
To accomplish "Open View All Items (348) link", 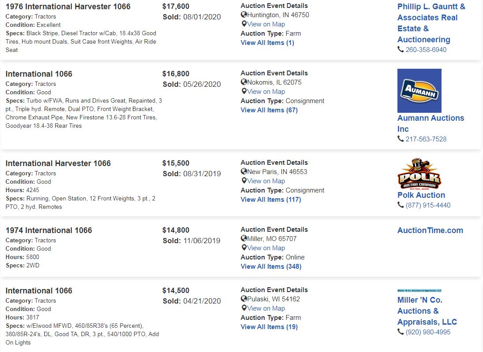I will click(271, 267).
